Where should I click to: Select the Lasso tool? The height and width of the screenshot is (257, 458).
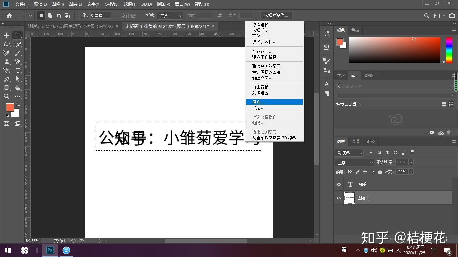pos(6,44)
